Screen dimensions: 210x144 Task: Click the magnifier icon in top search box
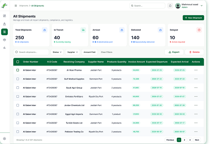pos(132,6)
